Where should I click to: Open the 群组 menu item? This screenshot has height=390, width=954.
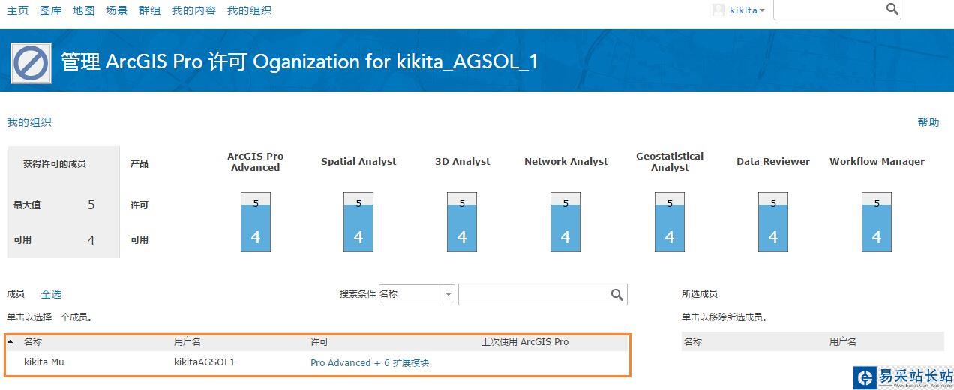(x=150, y=10)
